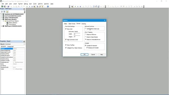Expand the Solver project node
Screen dimensions: 169x95
coord(1,18)
